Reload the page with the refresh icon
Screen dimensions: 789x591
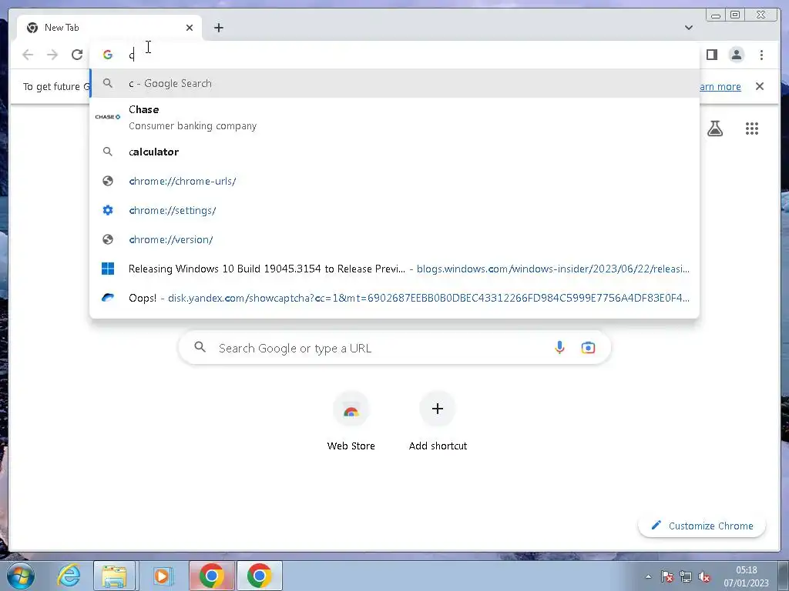[x=77, y=55]
